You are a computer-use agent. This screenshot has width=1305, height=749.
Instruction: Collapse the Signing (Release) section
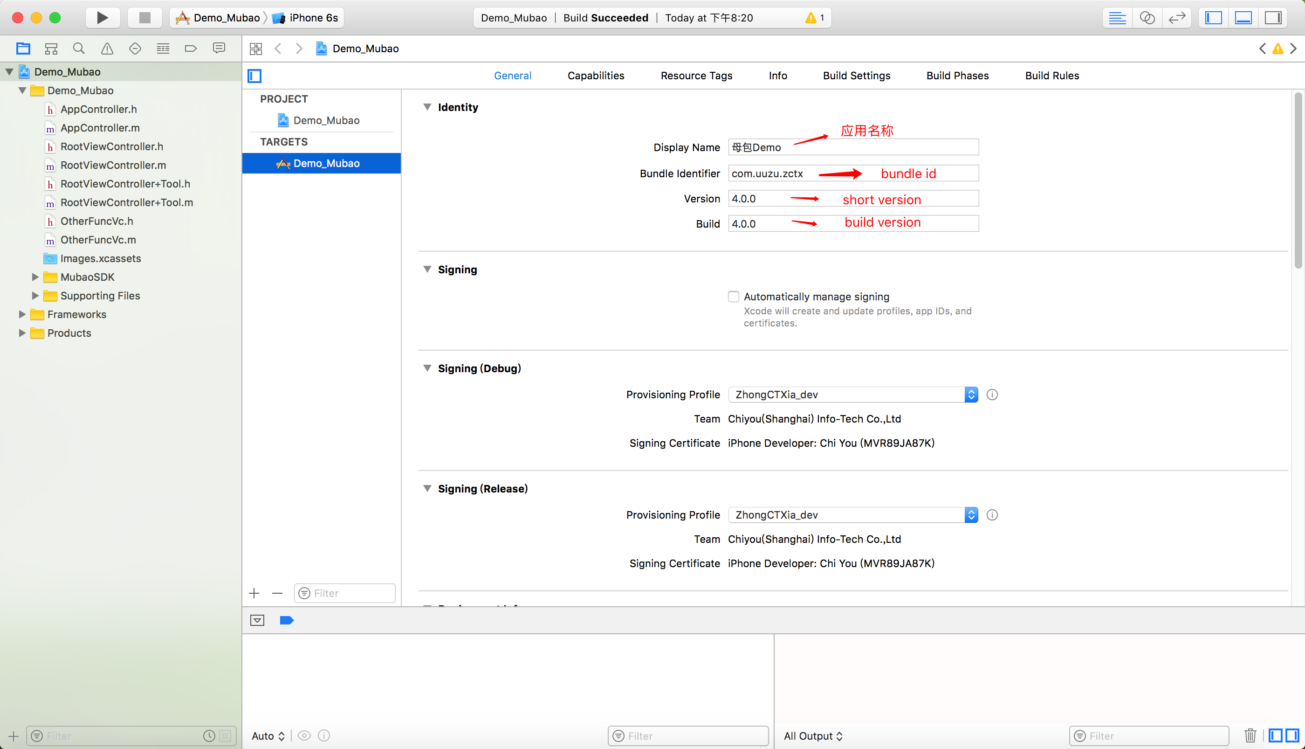coord(427,488)
